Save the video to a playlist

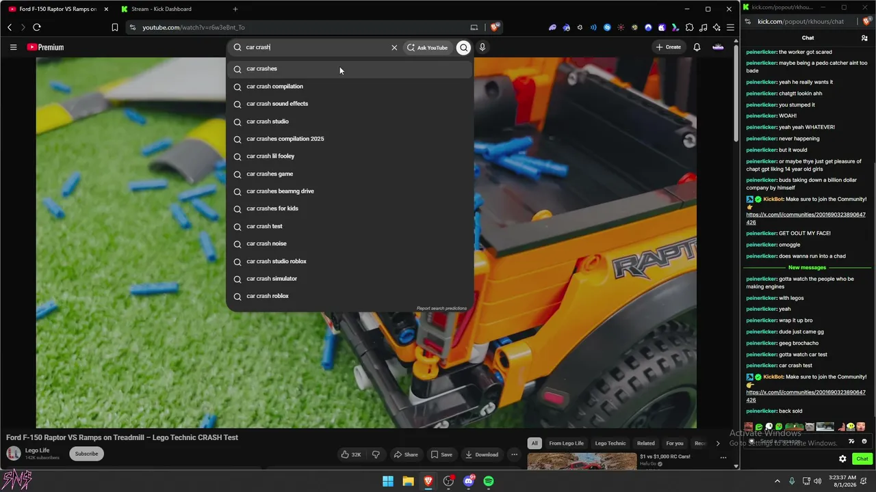click(441, 454)
